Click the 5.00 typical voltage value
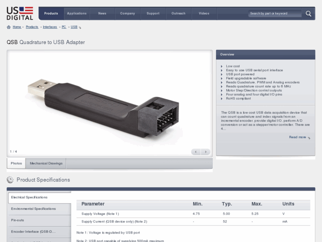This screenshot has width=322, height=242. [226, 214]
